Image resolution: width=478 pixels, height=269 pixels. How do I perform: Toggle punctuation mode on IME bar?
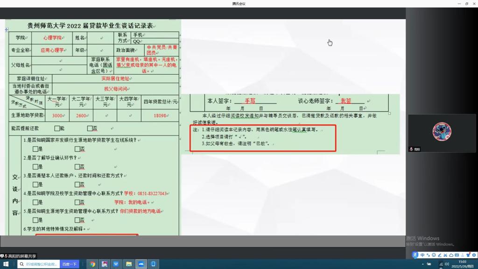coord(428,255)
